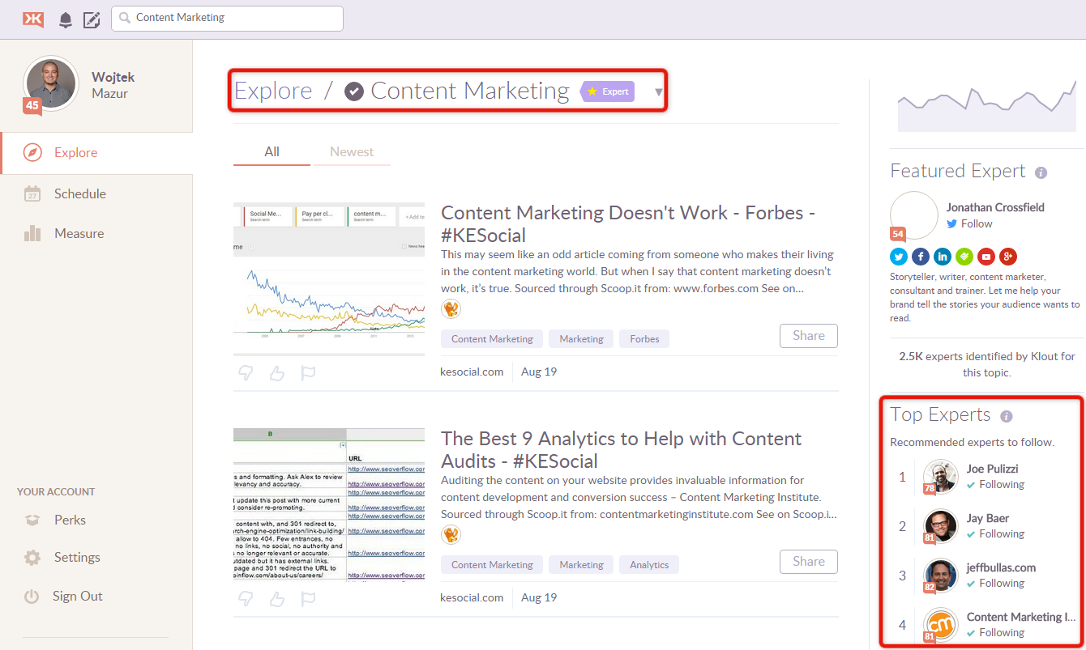Click the Schedule calendar icon

32,193
